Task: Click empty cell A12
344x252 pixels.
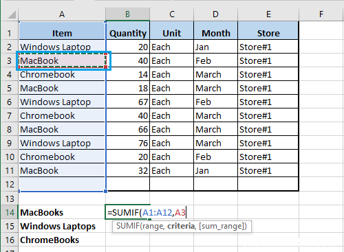Action: click(62, 184)
